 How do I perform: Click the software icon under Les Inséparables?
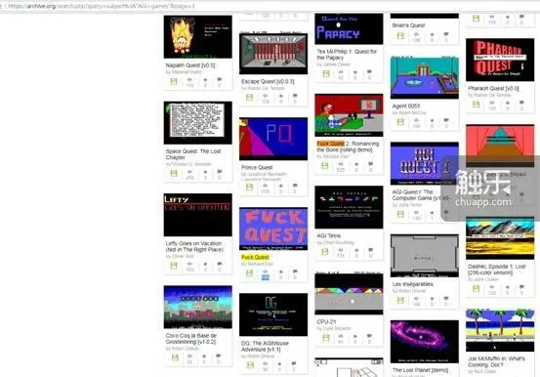[x=400, y=300]
